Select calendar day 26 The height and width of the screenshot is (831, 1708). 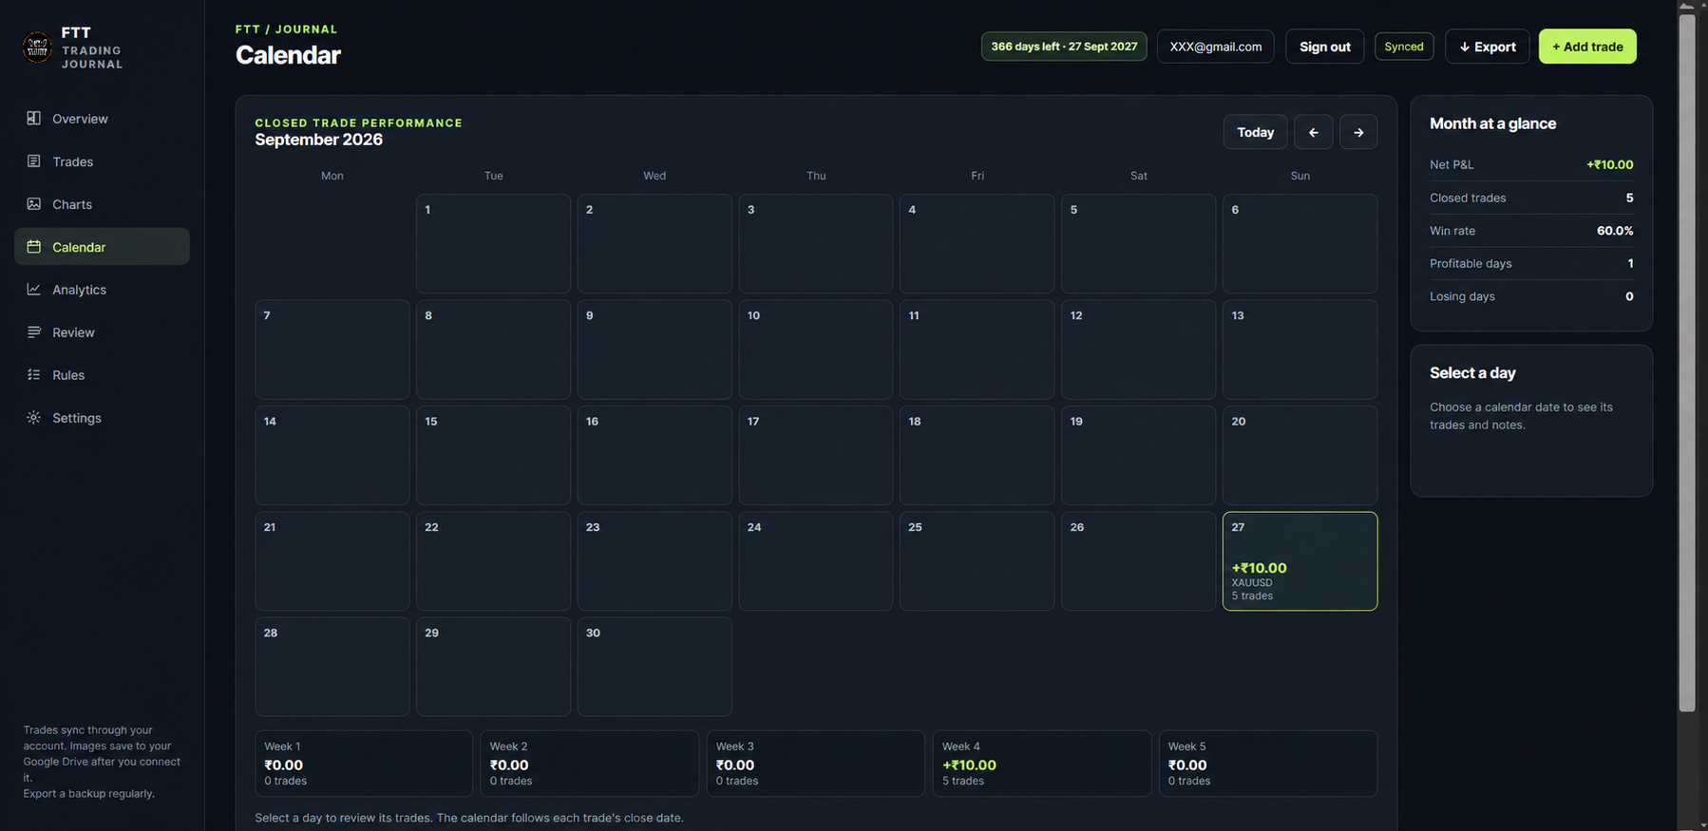click(1138, 561)
